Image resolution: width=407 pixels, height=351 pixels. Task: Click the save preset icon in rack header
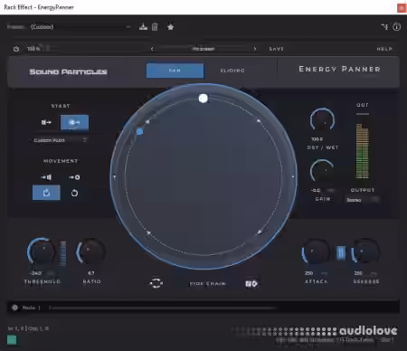pos(143,27)
